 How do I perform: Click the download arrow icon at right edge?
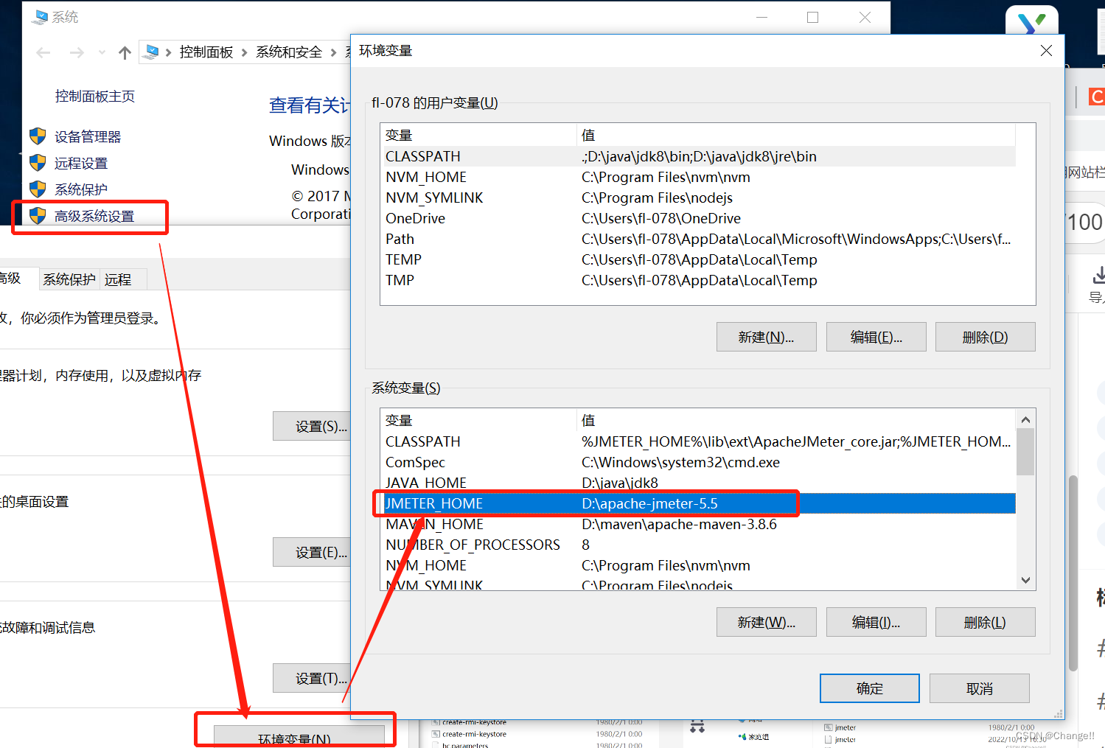(x=1098, y=276)
